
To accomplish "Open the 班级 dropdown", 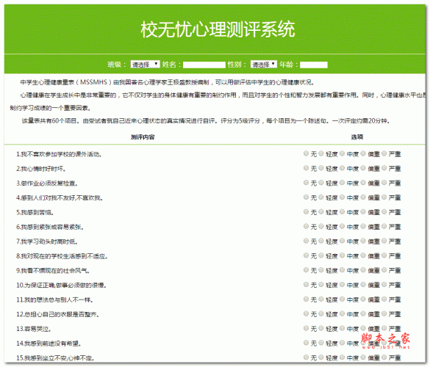I will click(x=145, y=65).
